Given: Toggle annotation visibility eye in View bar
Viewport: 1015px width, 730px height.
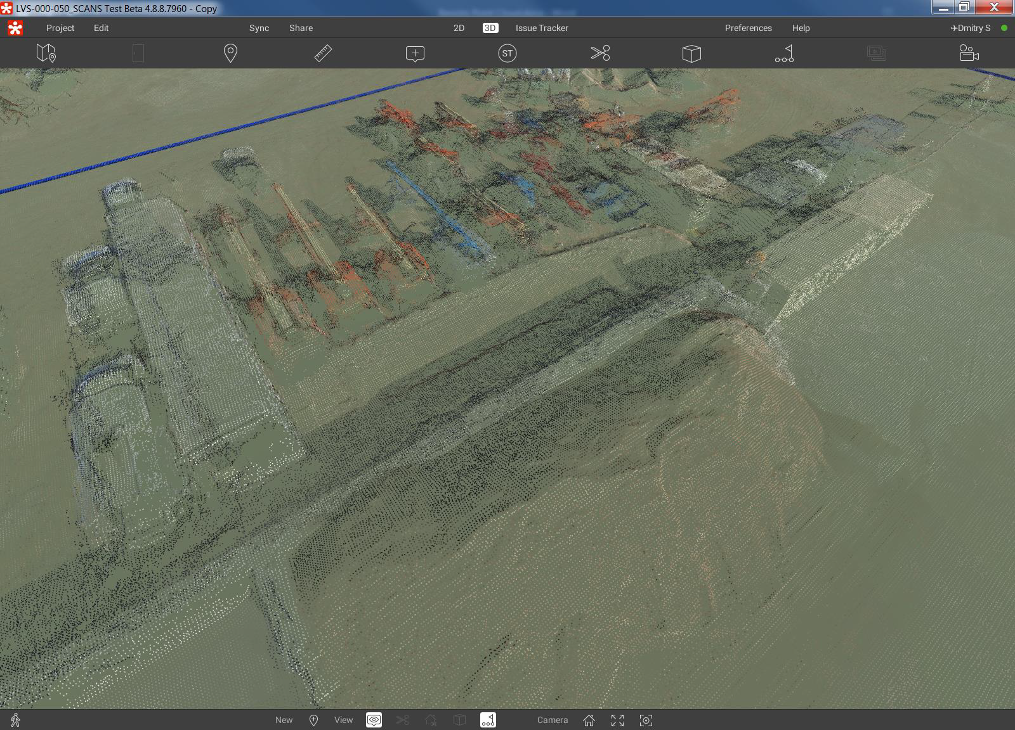Looking at the screenshot, I should pos(374,720).
